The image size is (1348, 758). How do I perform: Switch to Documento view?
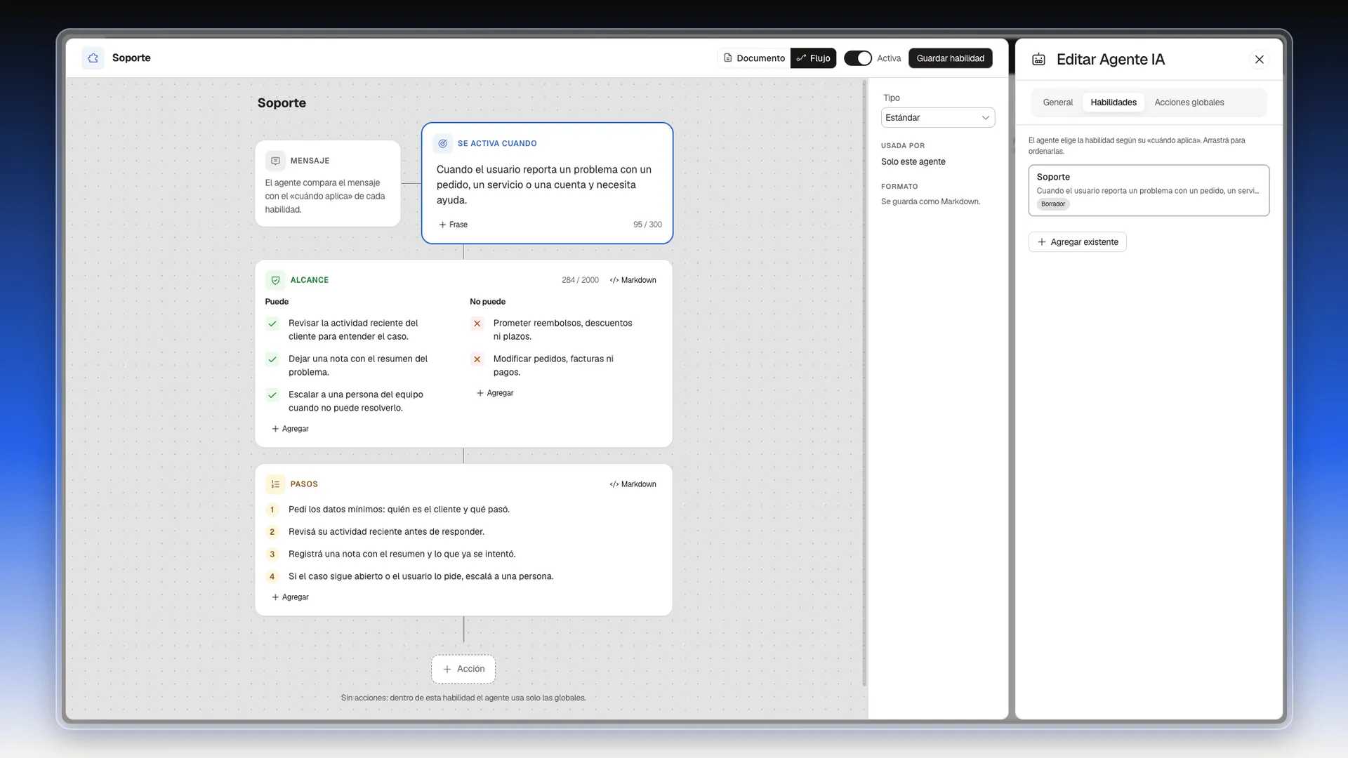tap(754, 58)
